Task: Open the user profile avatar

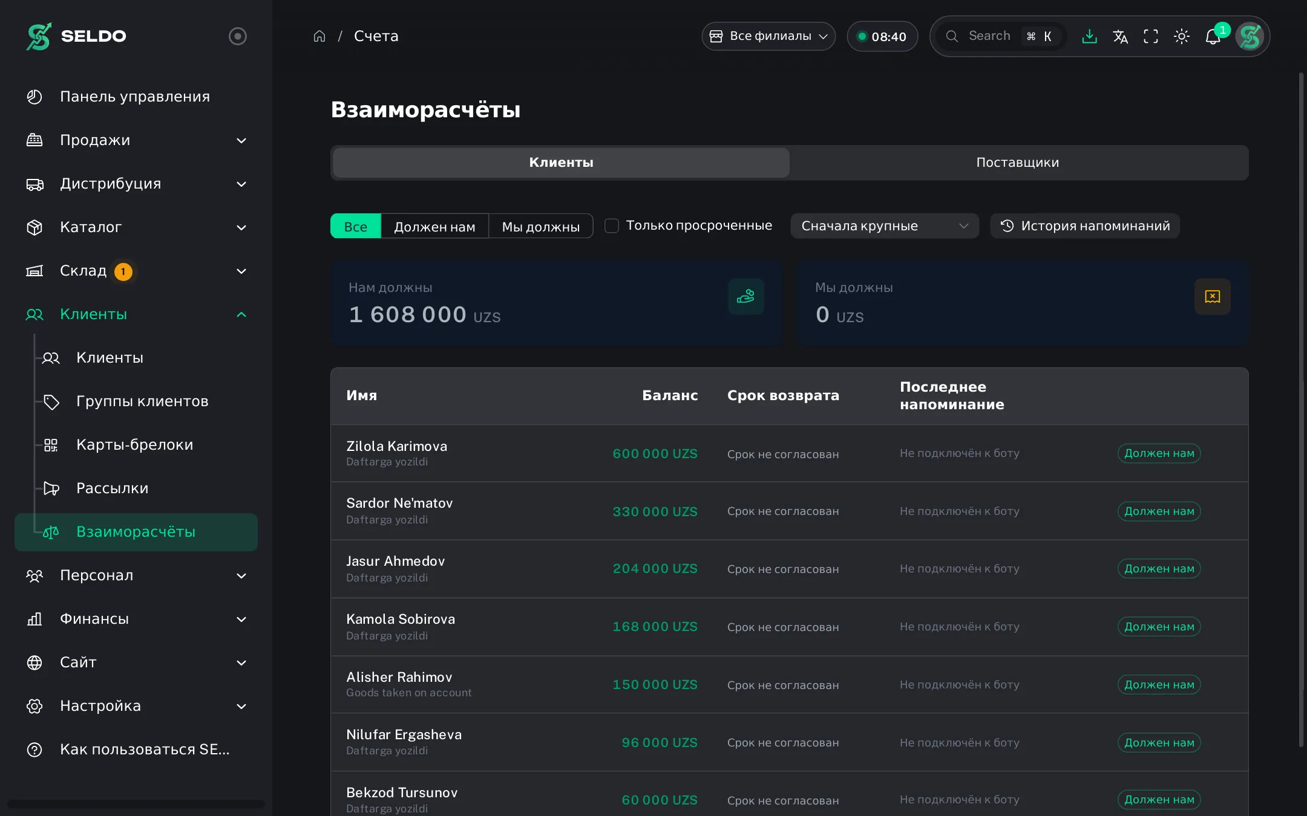Action: click(x=1250, y=36)
